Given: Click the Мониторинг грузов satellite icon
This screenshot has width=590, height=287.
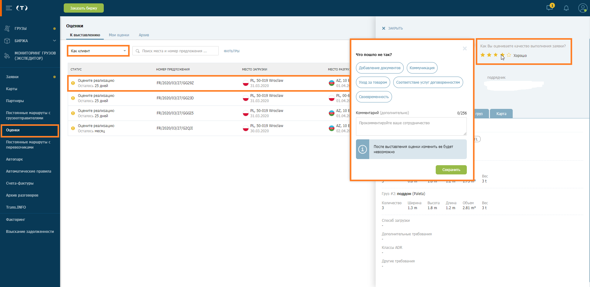Looking at the screenshot, I should point(7,56).
